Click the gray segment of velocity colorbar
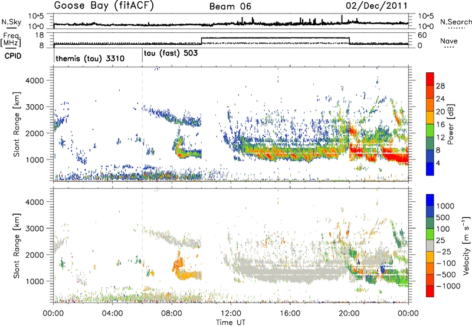Image resolution: width=472 pixels, height=326 pixels. 430,245
